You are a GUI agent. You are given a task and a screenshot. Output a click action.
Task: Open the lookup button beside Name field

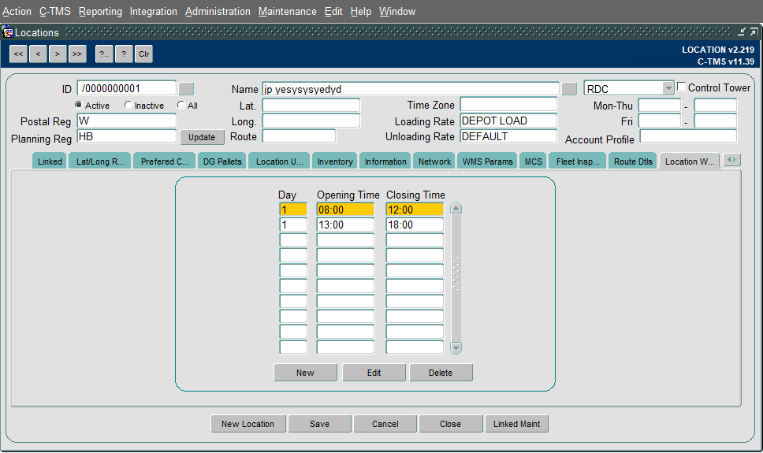(569, 89)
